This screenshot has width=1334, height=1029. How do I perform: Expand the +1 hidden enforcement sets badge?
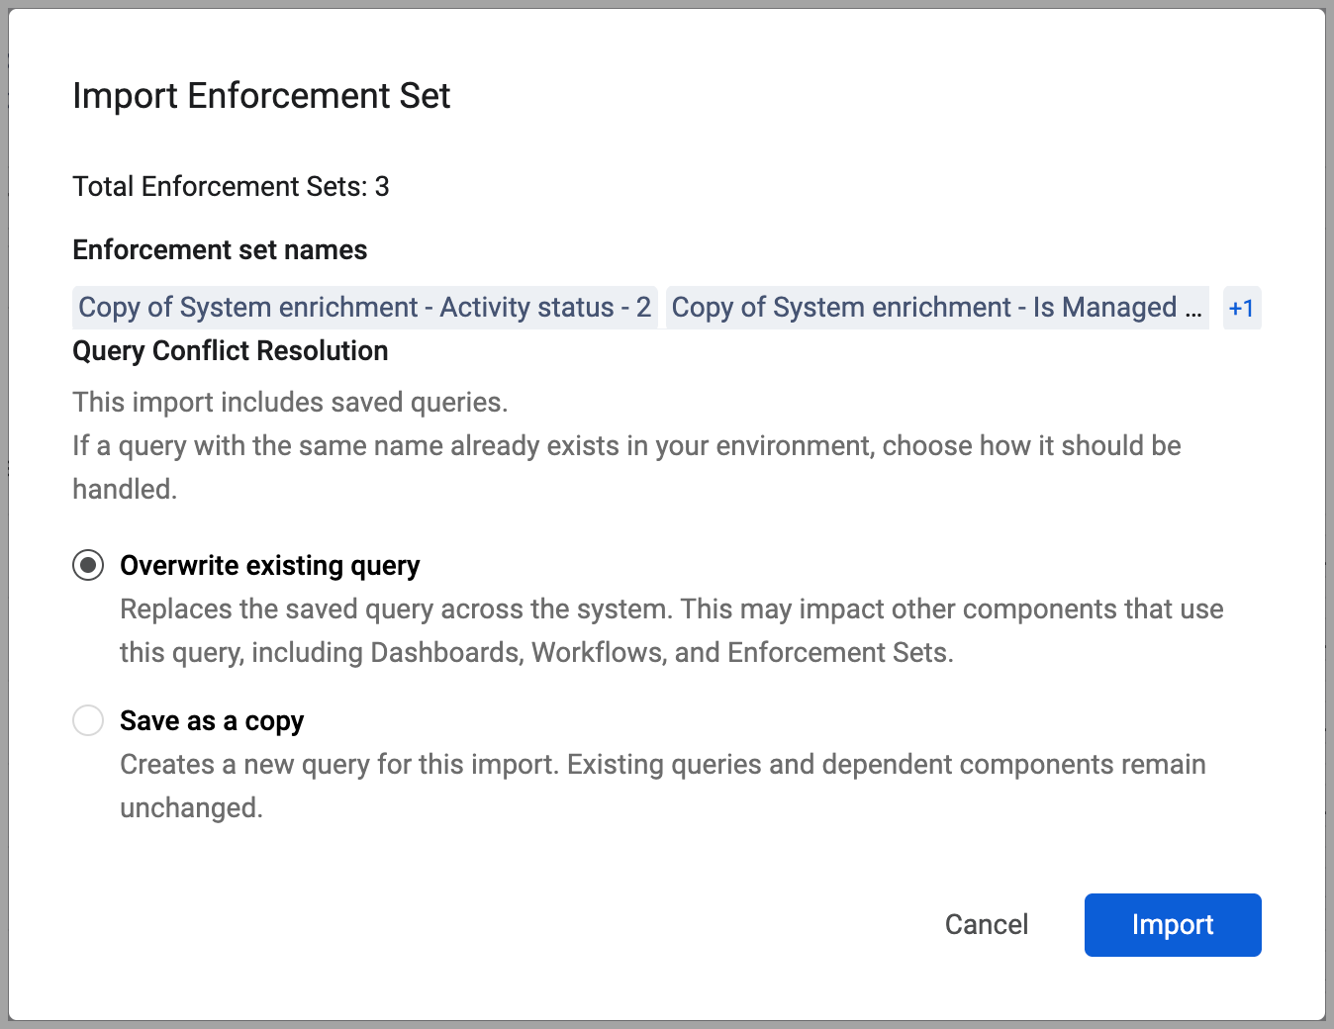tap(1241, 308)
